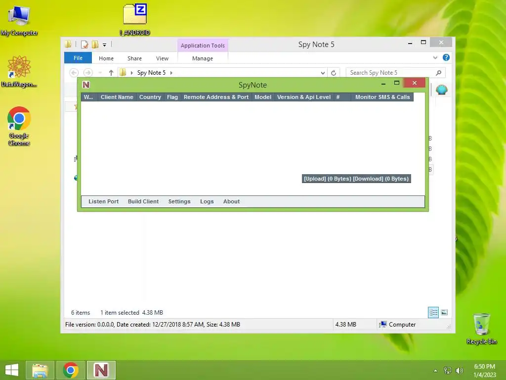Show hidden system tray icons
The width and height of the screenshot is (506, 380).
pos(435,371)
